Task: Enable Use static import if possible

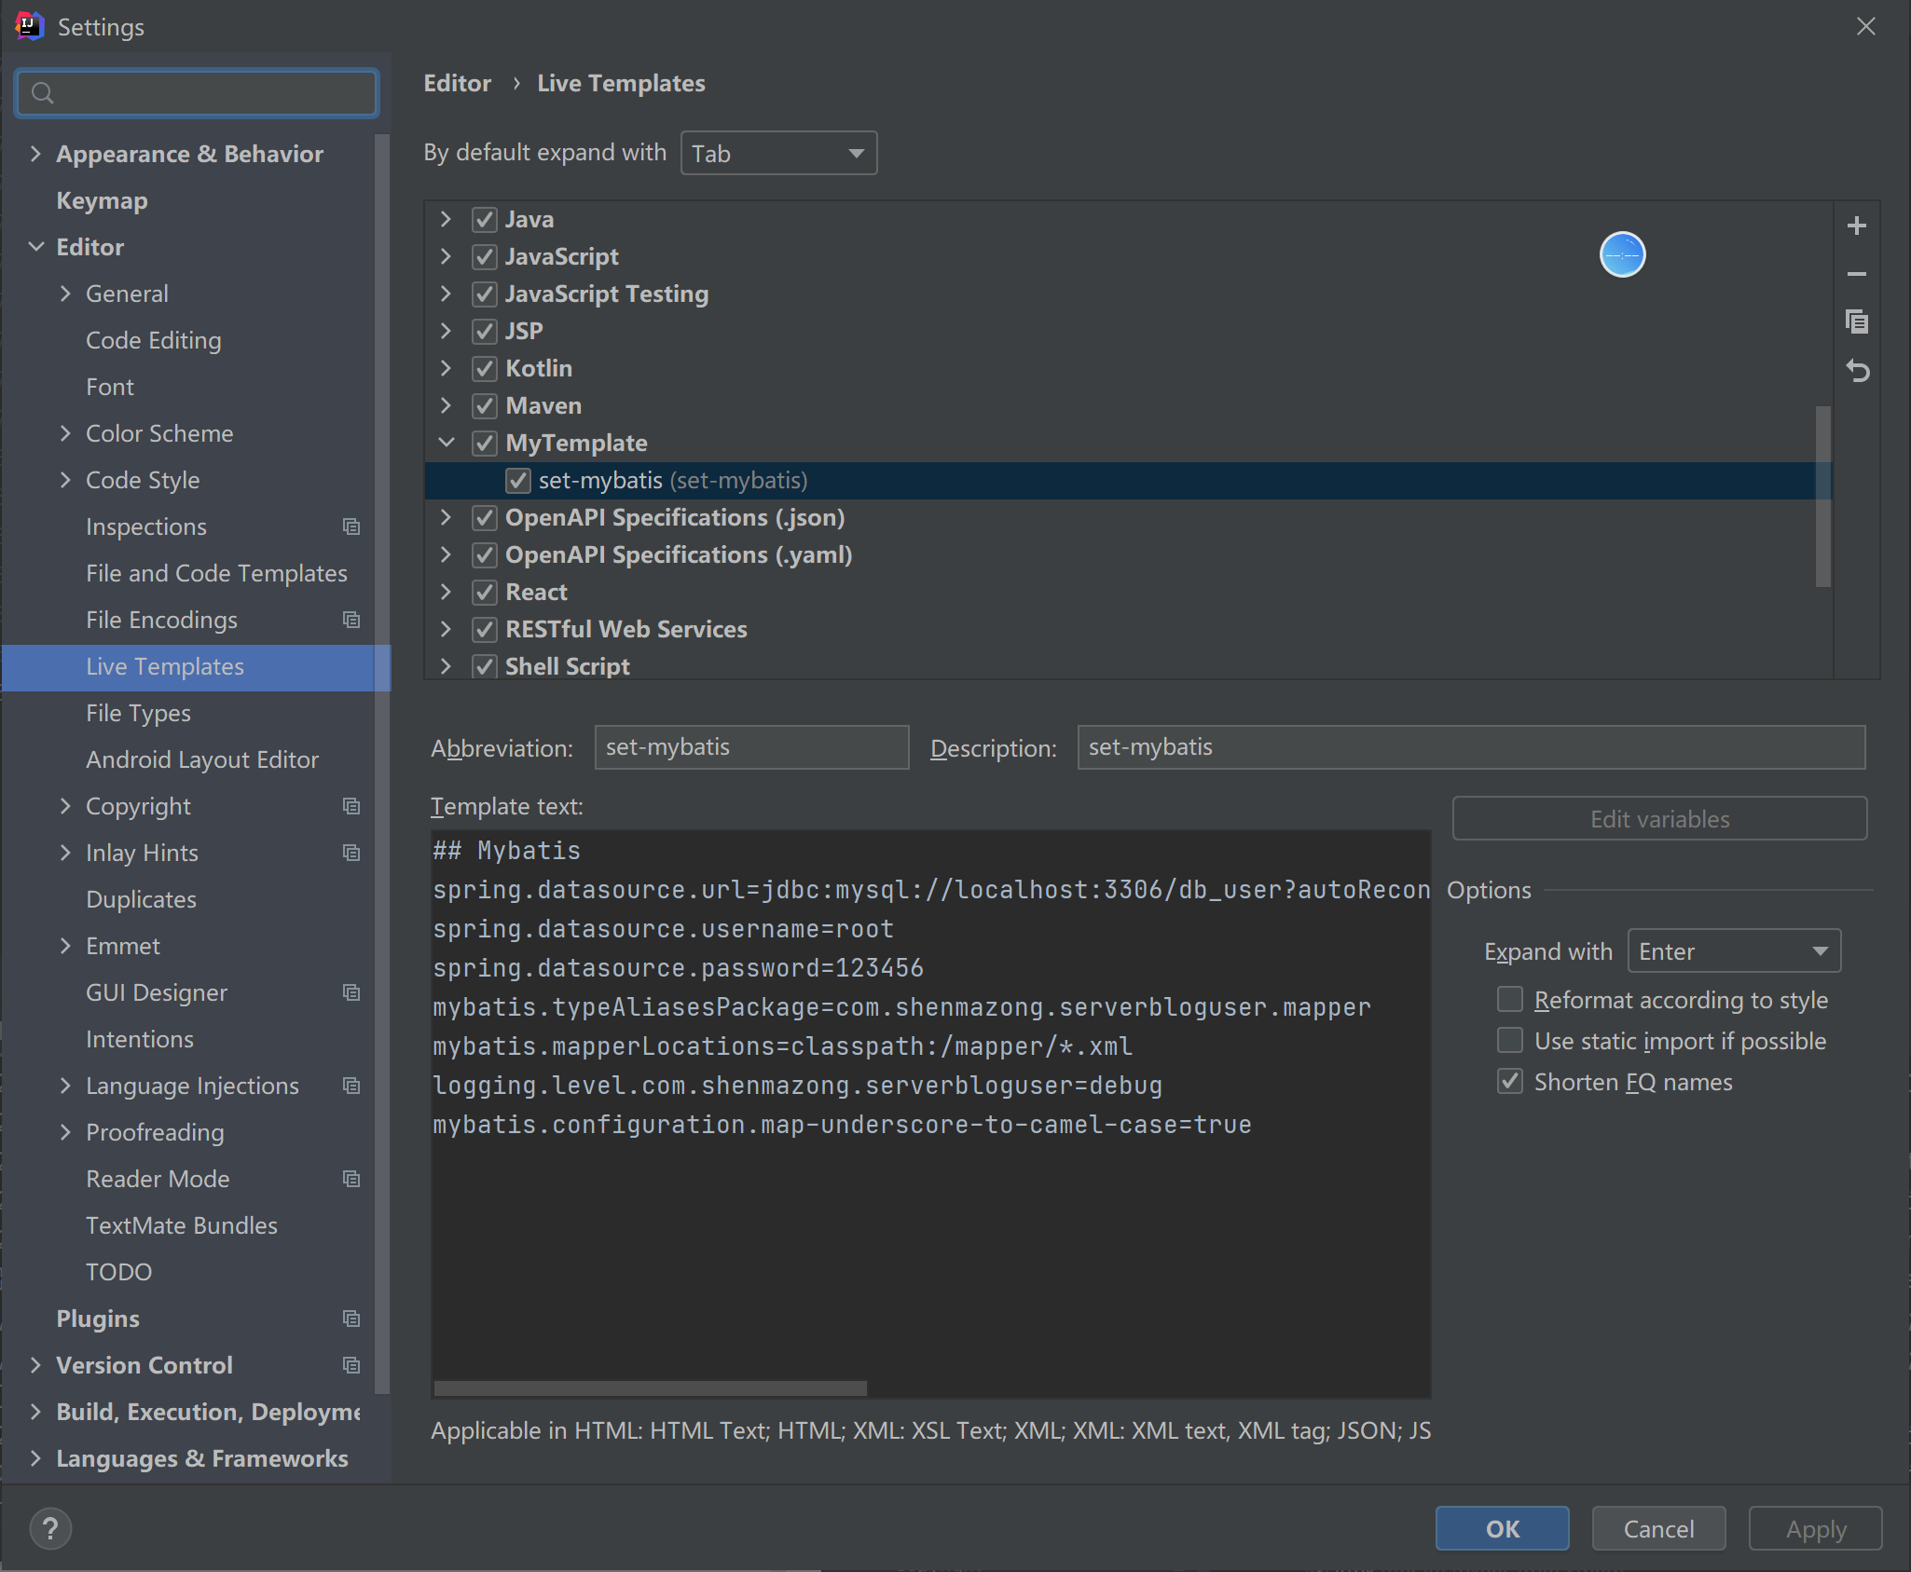Action: pyautogui.click(x=1509, y=1041)
